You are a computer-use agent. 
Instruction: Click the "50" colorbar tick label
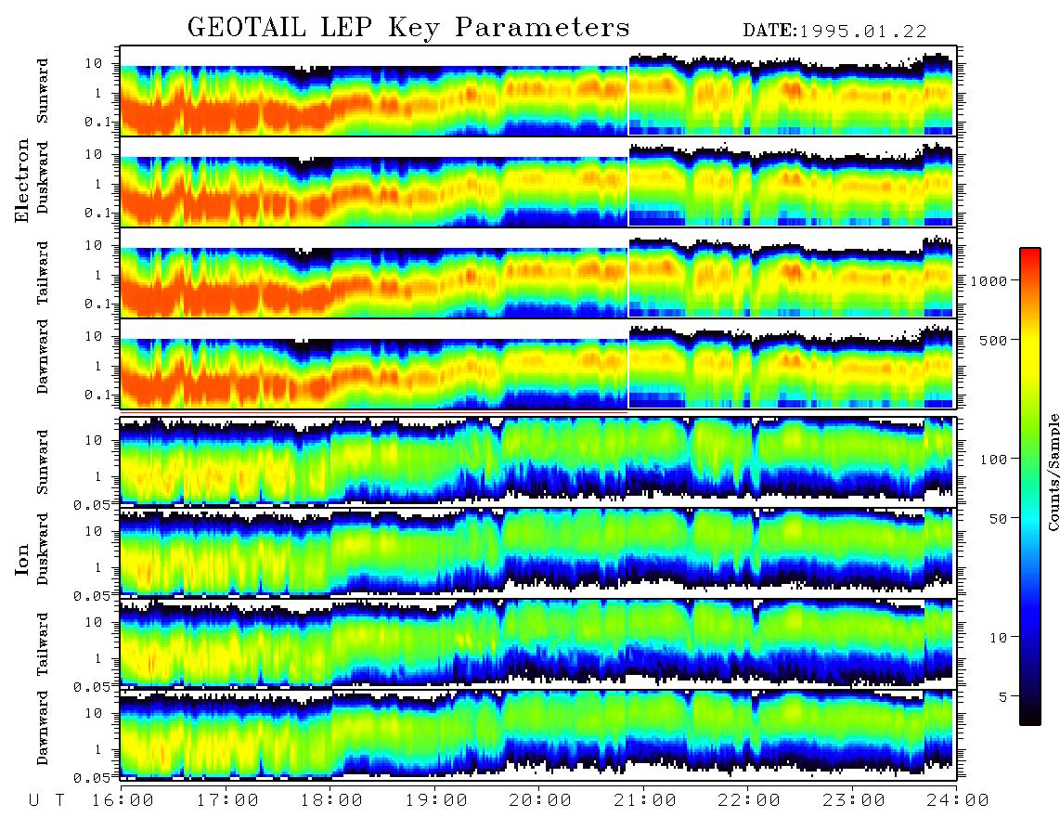[998, 518]
